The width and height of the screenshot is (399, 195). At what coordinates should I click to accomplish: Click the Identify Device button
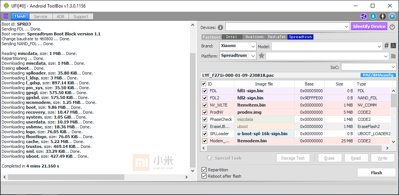pos(369,26)
